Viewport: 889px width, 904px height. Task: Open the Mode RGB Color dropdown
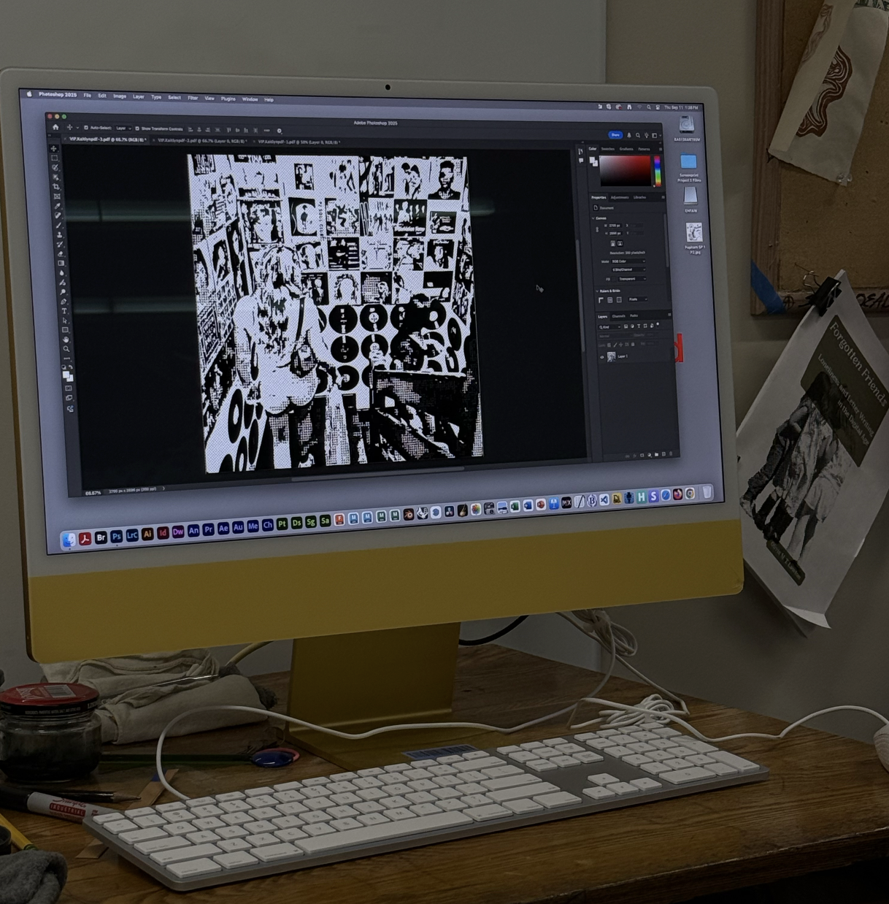628,261
